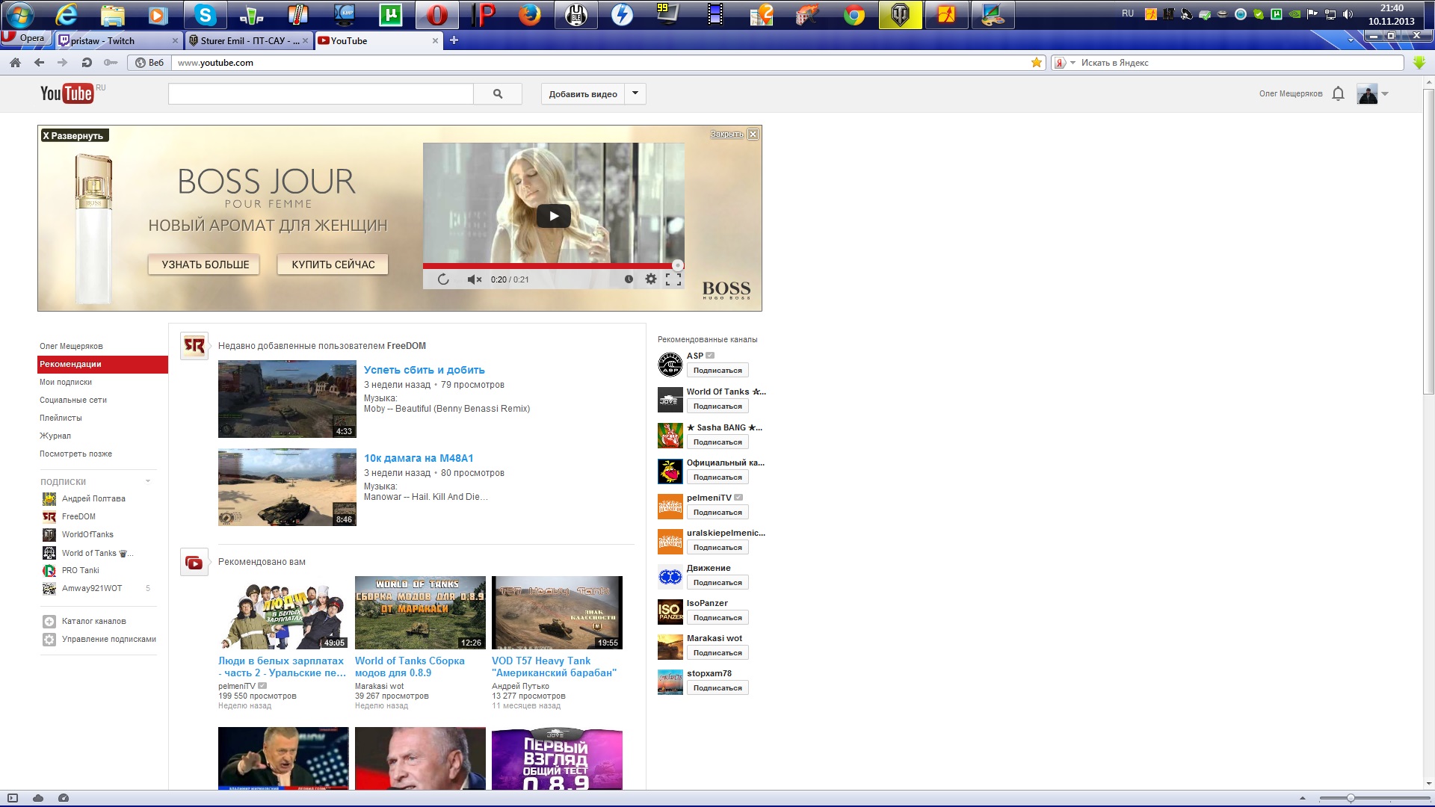Open Google Chrome from the taskbar
The height and width of the screenshot is (807, 1435).
pyautogui.click(x=854, y=15)
